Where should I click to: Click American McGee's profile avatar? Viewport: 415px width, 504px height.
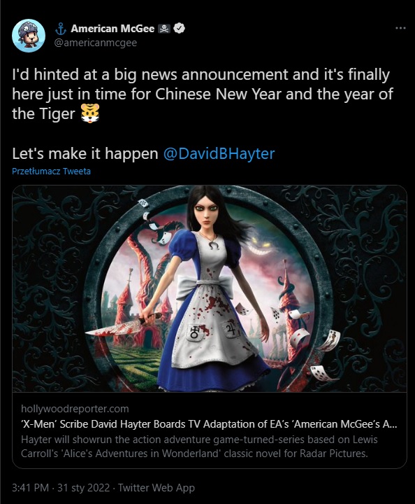tap(29, 36)
